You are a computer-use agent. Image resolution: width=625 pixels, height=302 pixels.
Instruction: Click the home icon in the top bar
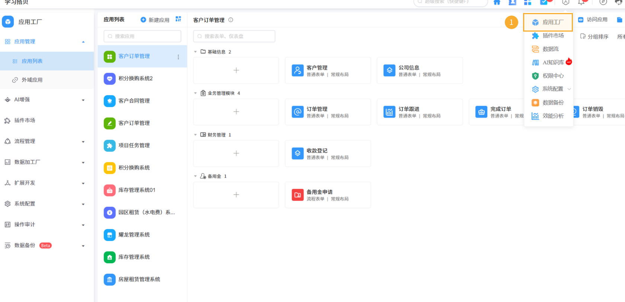(x=497, y=2)
